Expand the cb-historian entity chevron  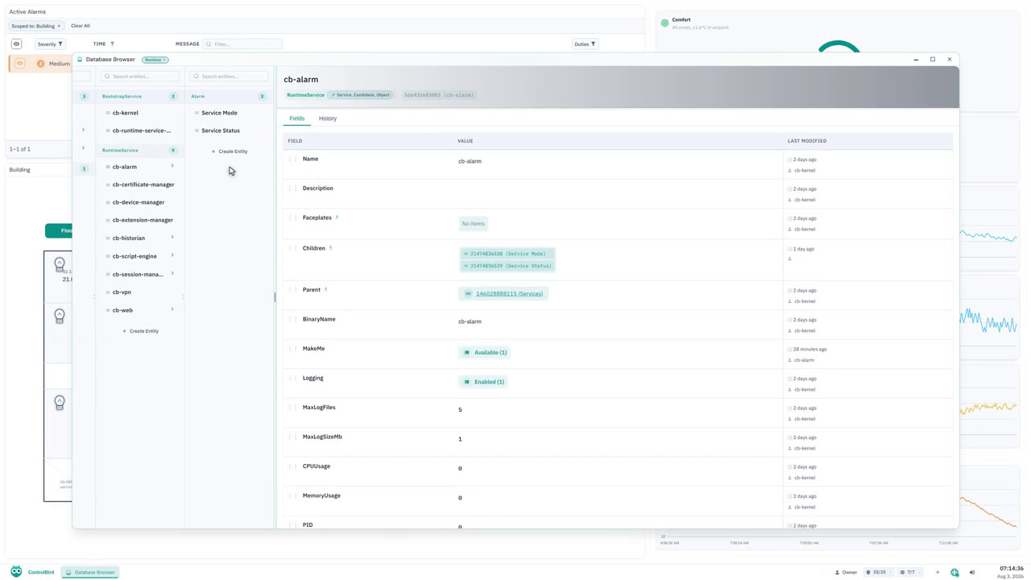pyautogui.click(x=172, y=238)
